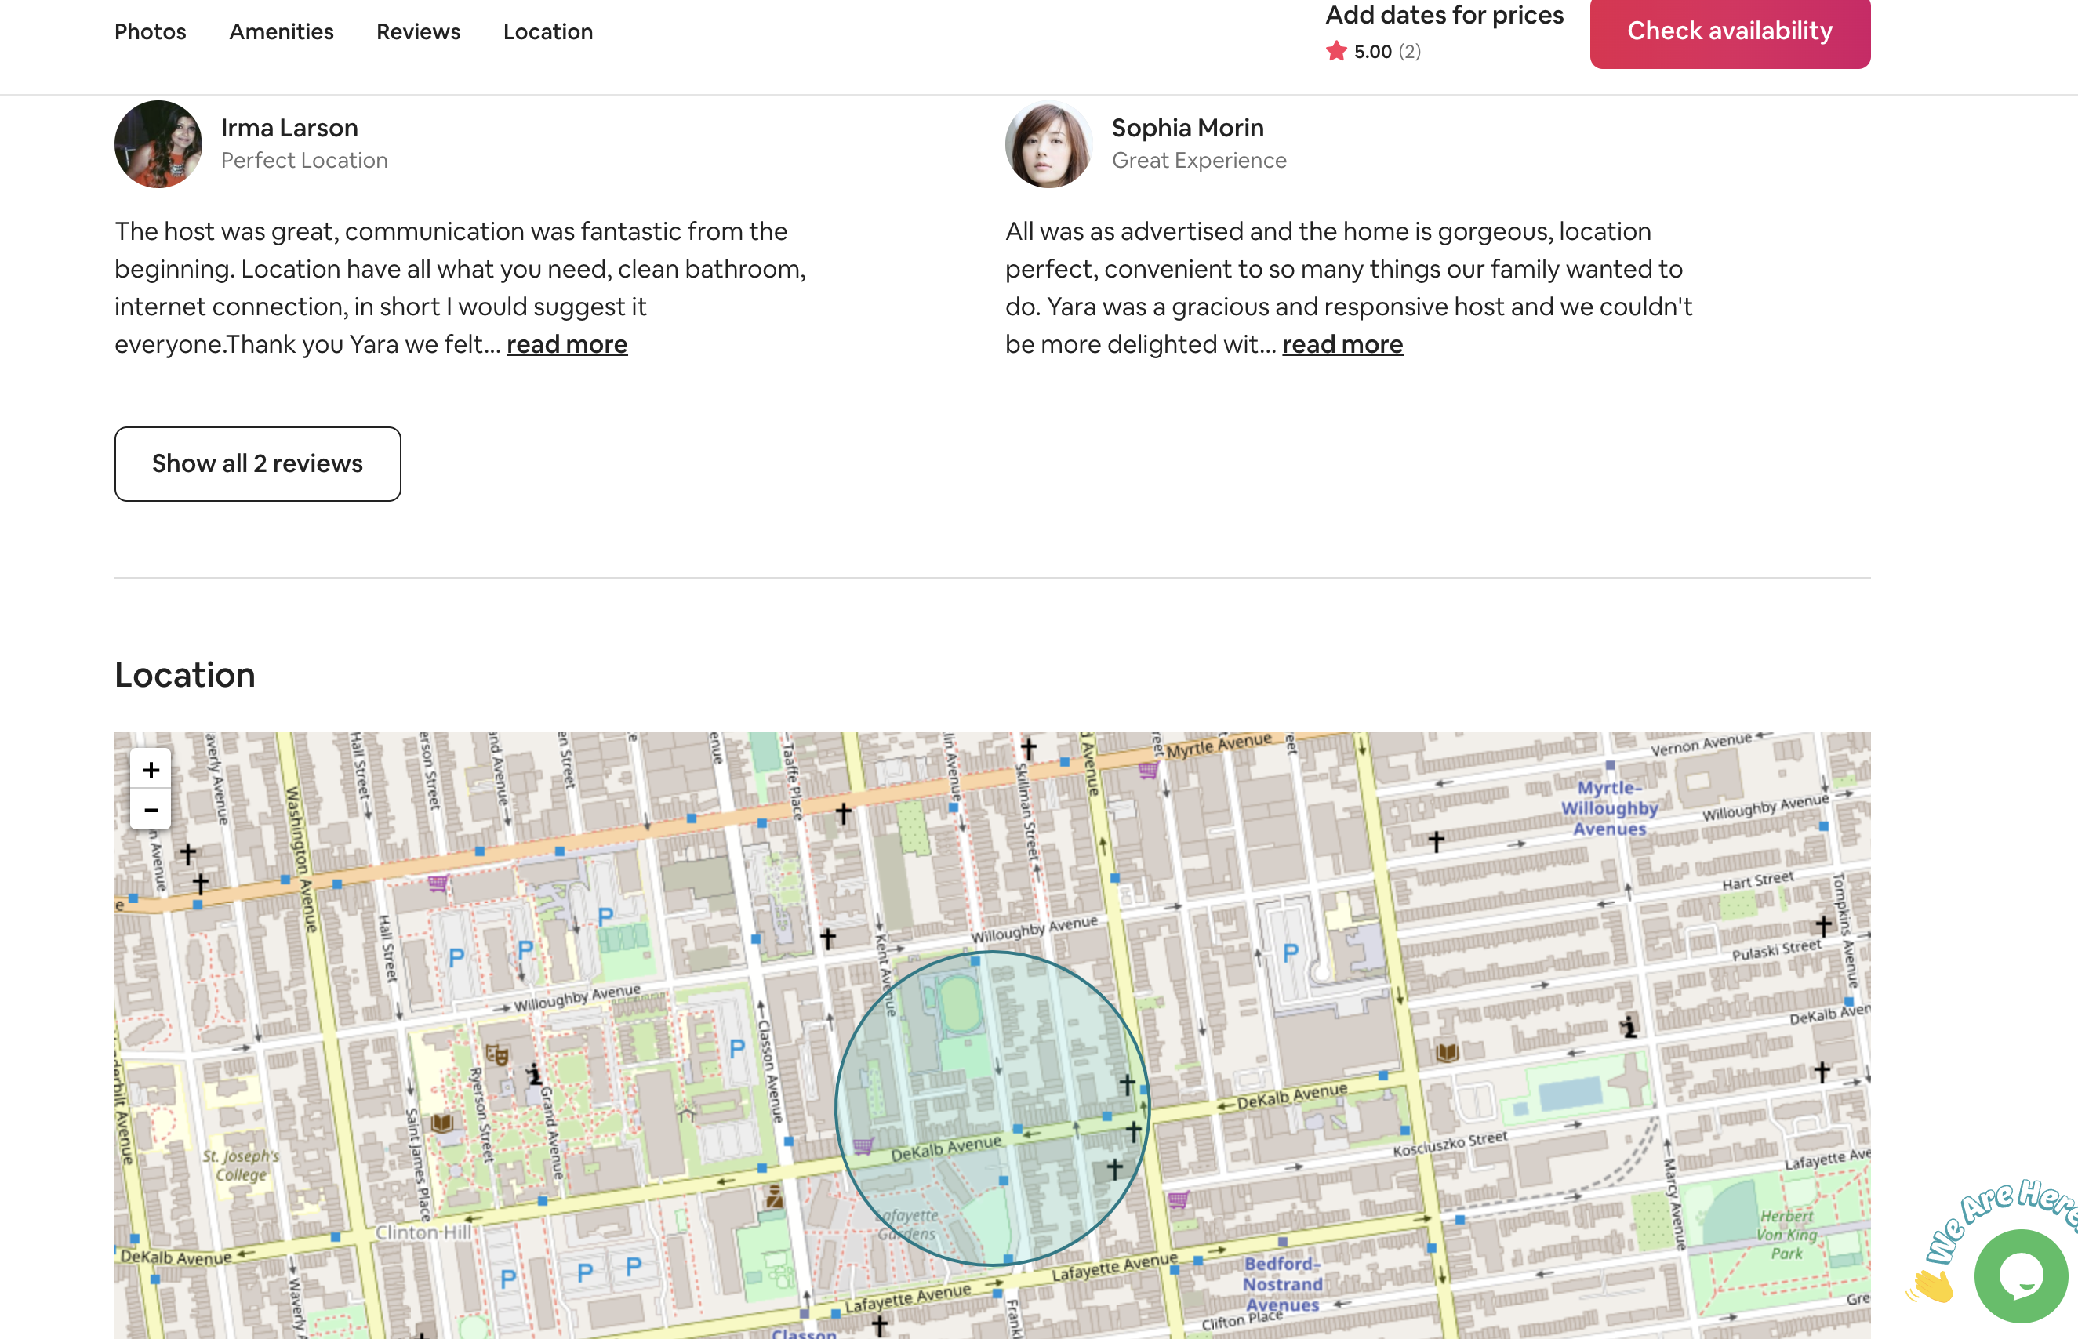Click the We Are Here waving hand
Screen dimensions: 2078x1339
[x=1932, y=1285]
